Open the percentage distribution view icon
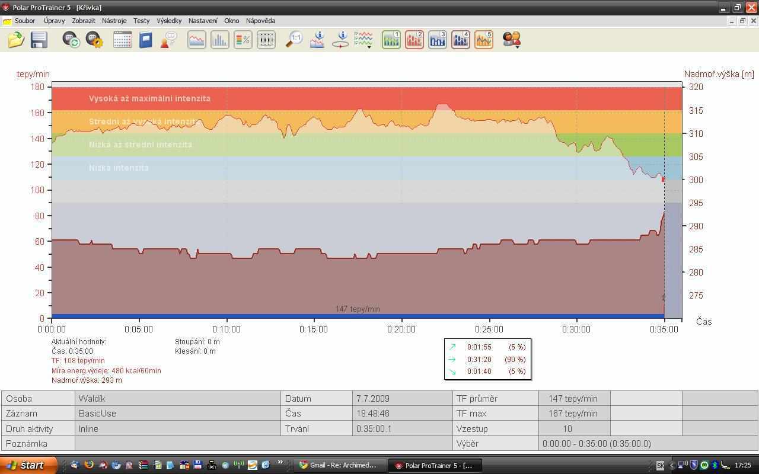Viewport: 759px width, 474px height. (x=243, y=40)
